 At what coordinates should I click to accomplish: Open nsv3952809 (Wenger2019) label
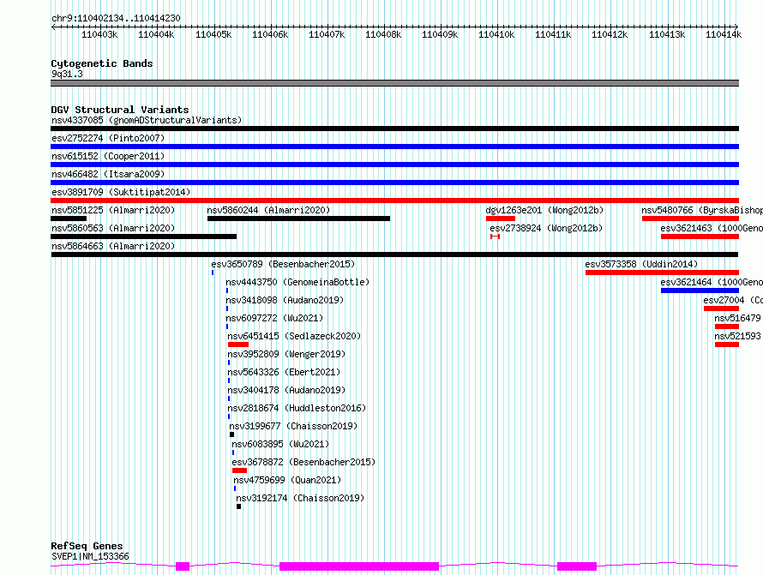point(286,354)
